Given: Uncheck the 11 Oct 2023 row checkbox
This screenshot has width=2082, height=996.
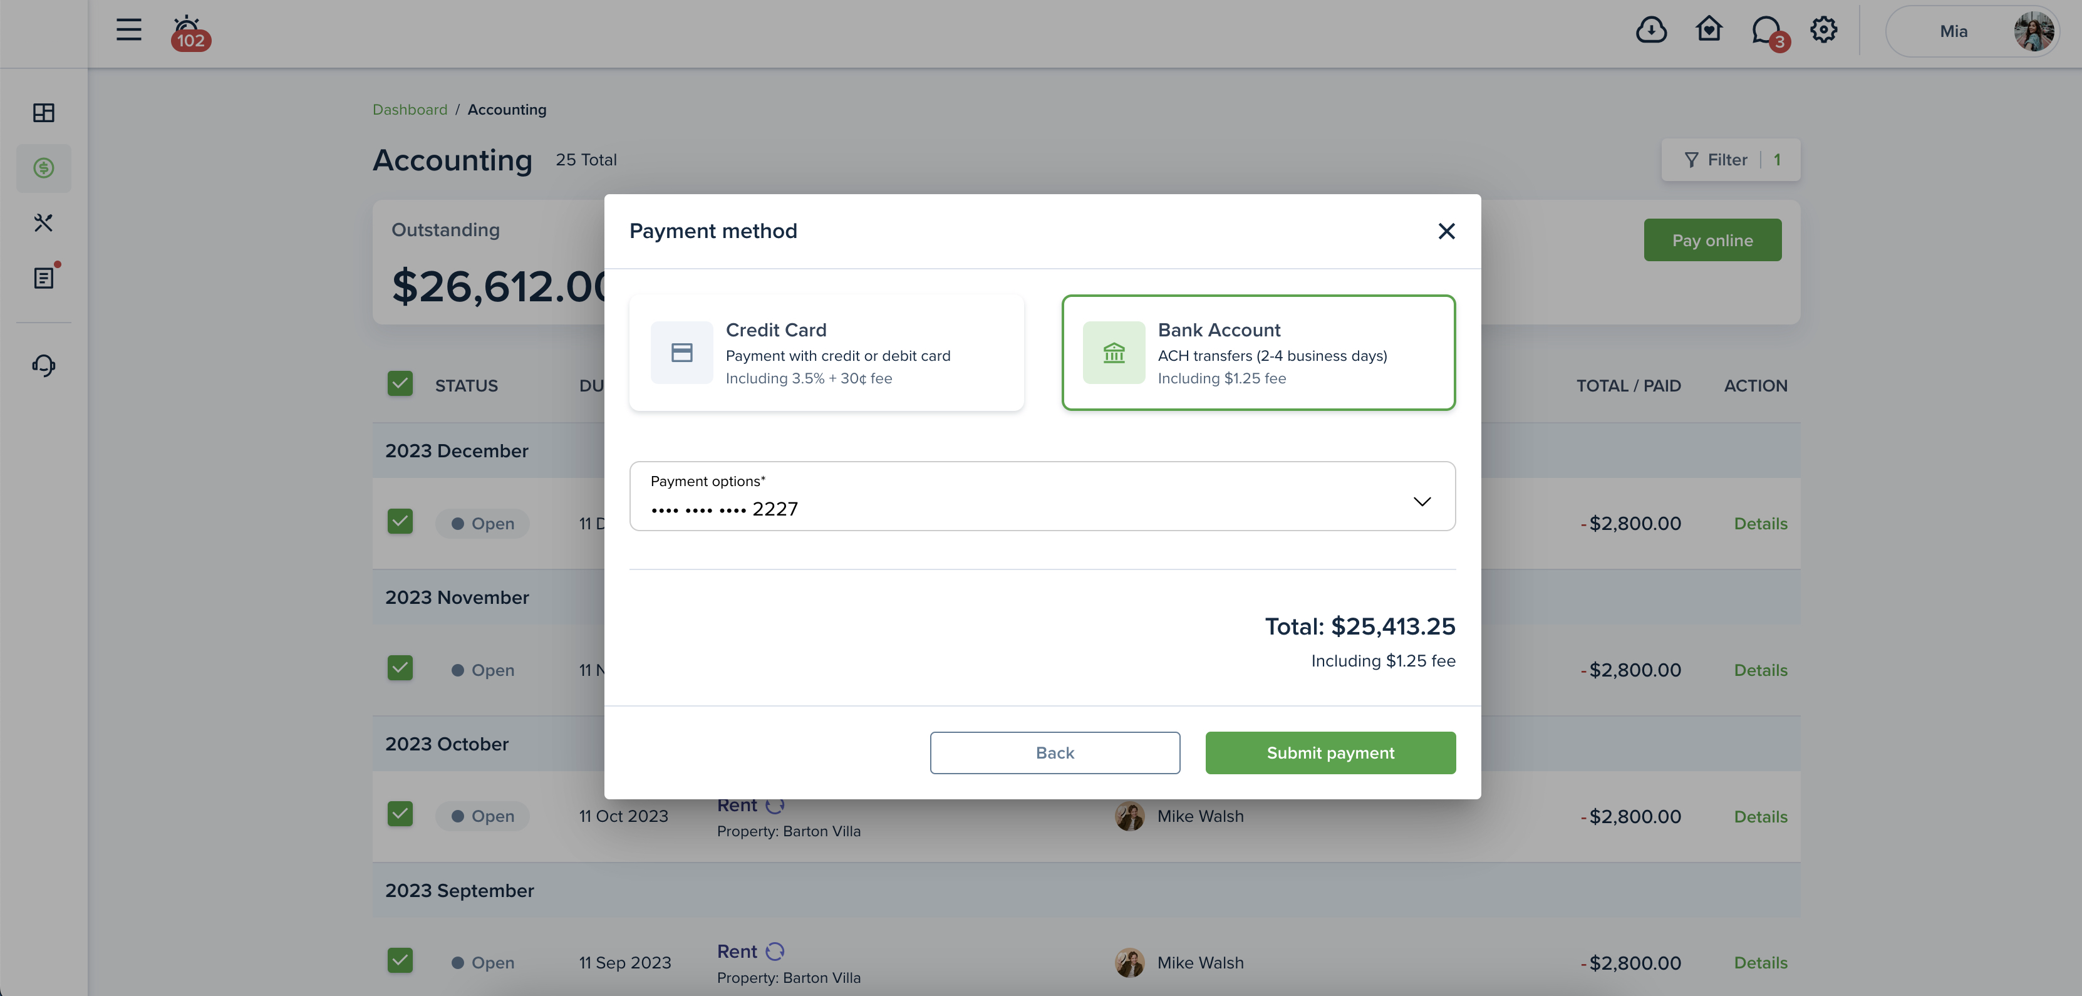Looking at the screenshot, I should pyautogui.click(x=400, y=814).
